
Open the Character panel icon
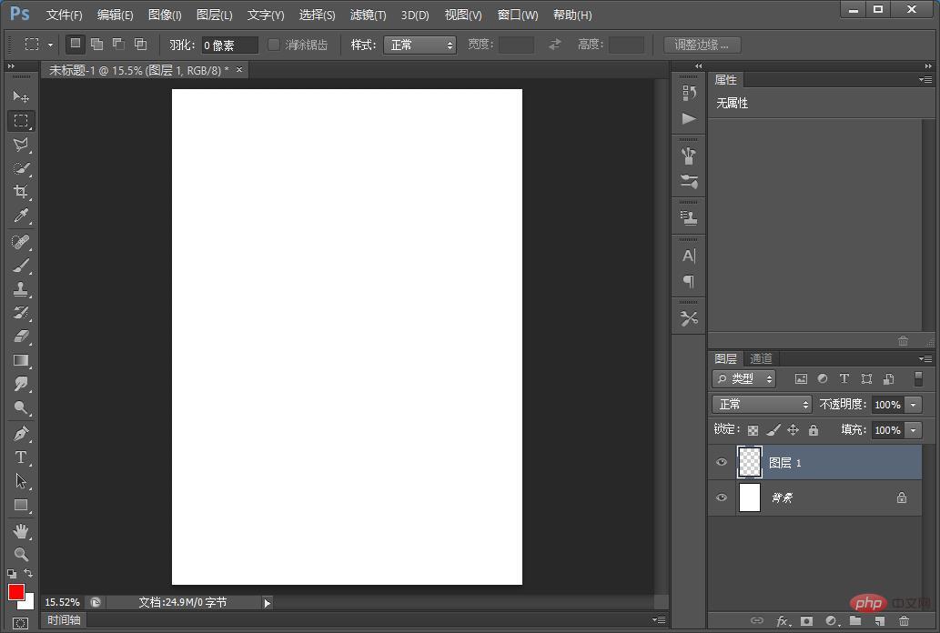[689, 256]
